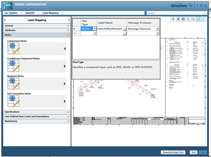
Task: Click Label Mapping in the breadcrumb
Action: click(50, 13)
